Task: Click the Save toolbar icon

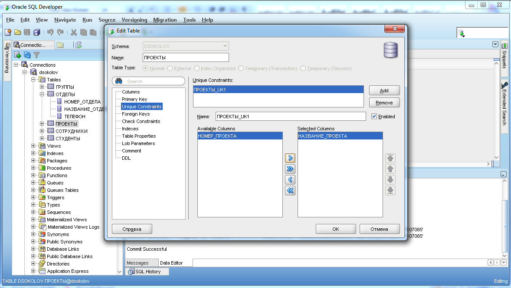Action: click(x=27, y=32)
